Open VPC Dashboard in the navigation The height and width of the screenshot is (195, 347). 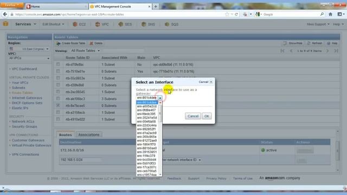pos(24,69)
